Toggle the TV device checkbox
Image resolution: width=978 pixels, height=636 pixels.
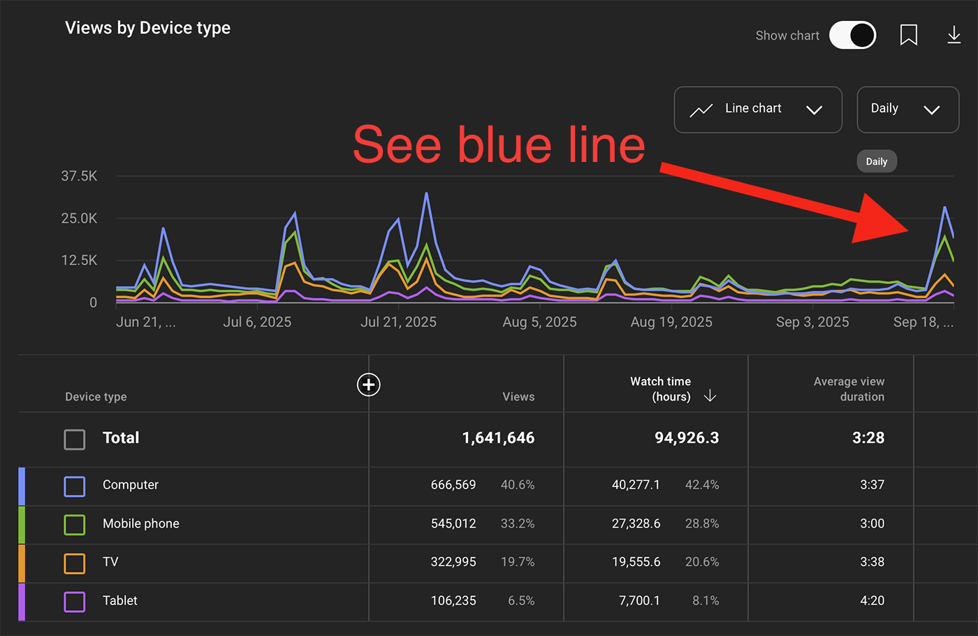click(x=75, y=563)
